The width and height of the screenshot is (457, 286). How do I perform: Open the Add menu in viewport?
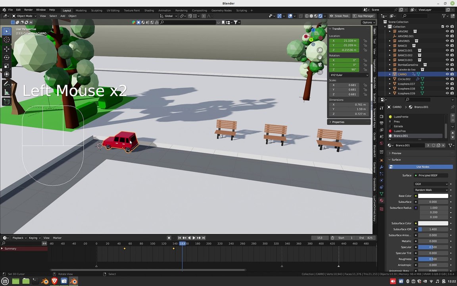click(x=63, y=16)
